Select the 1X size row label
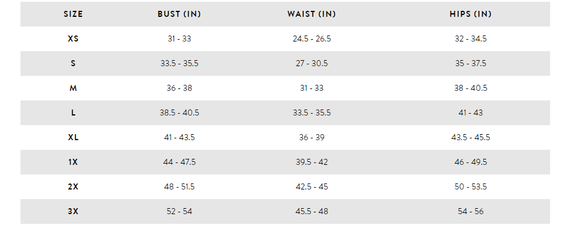Screen dimensions: 570x228 [x=73, y=162]
